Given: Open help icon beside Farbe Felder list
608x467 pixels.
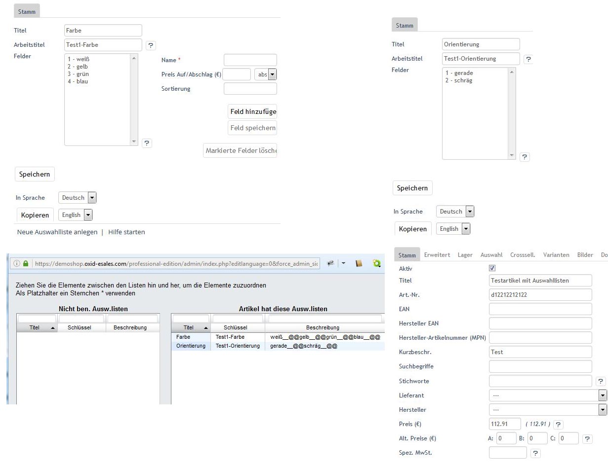Looking at the screenshot, I should click(x=147, y=143).
